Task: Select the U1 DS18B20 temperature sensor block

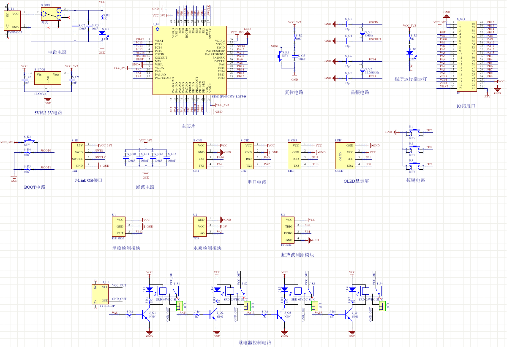Action: tap(119, 226)
